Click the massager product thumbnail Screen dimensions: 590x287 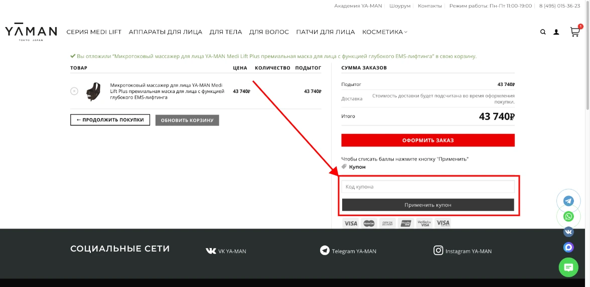[x=93, y=91]
